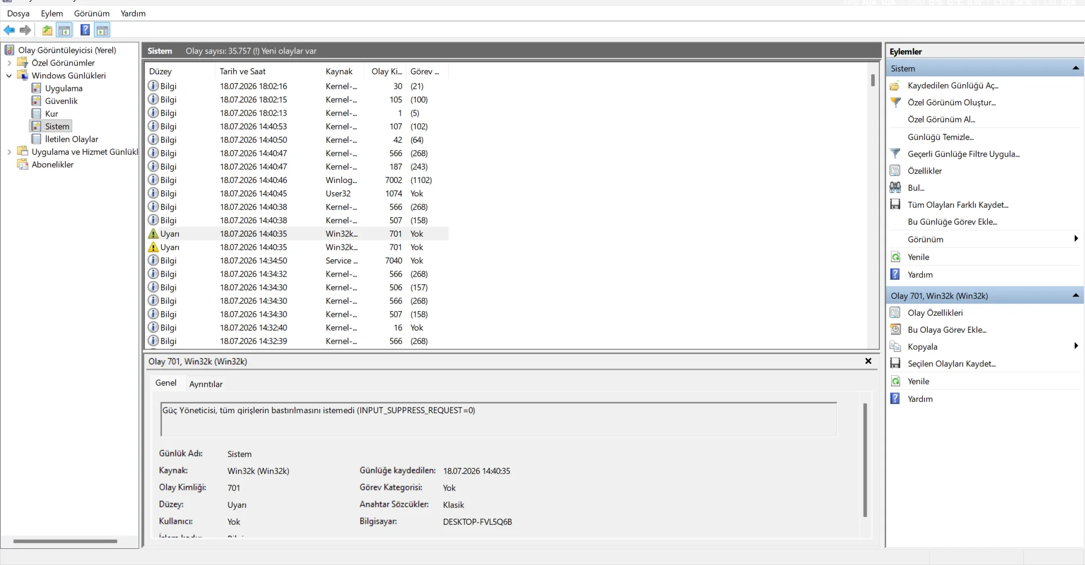The width and height of the screenshot is (1085, 565).
Task: Open the Yardım menu in menu bar
Action: pos(133,14)
